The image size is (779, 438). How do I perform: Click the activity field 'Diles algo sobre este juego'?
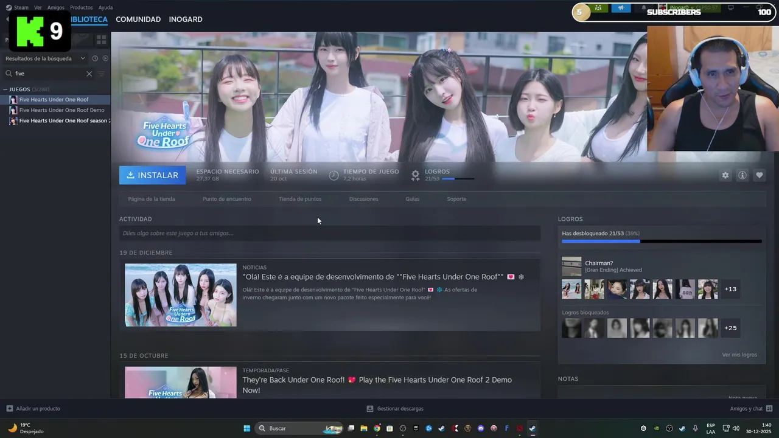(x=330, y=233)
